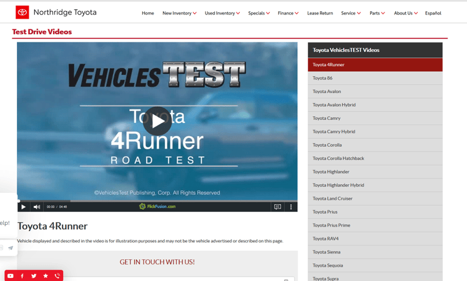Select Toyota RAV4 from video list
The width and height of the screenshot is (467, 281).
(x=326, y=239)
